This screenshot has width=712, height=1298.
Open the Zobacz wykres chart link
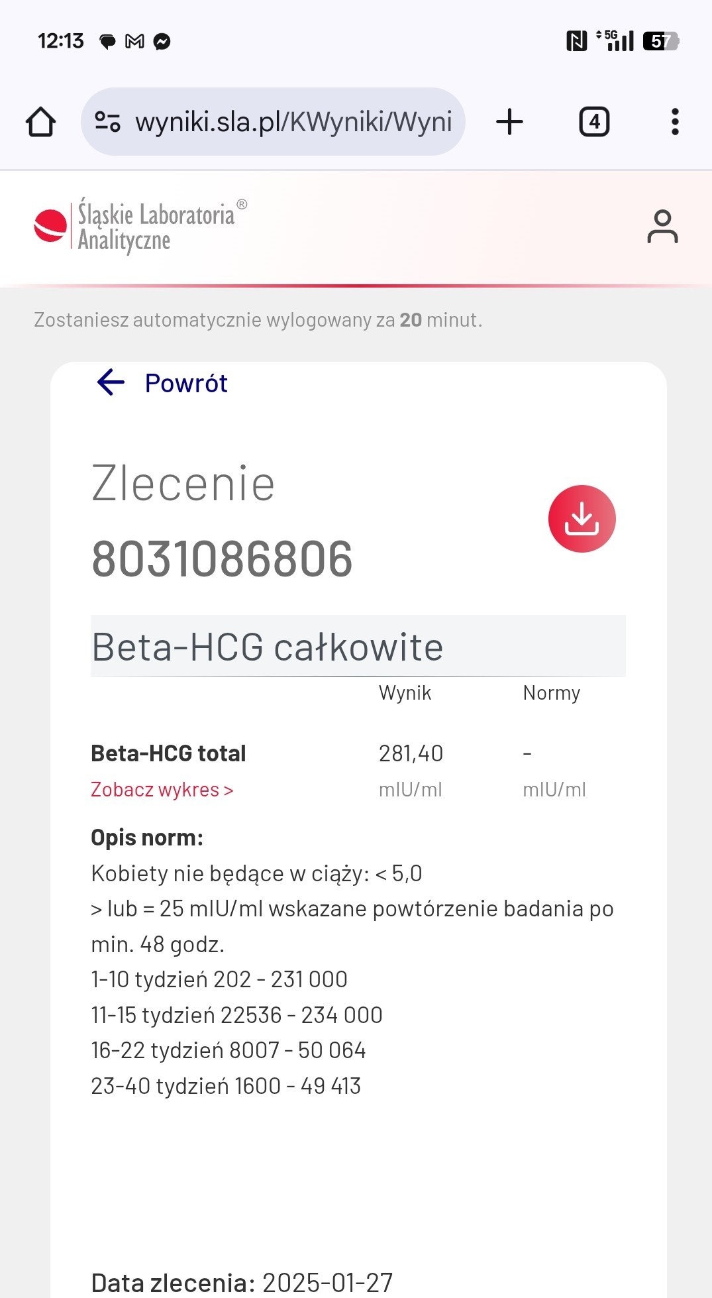pyautogui.click(x=162, y=790)
